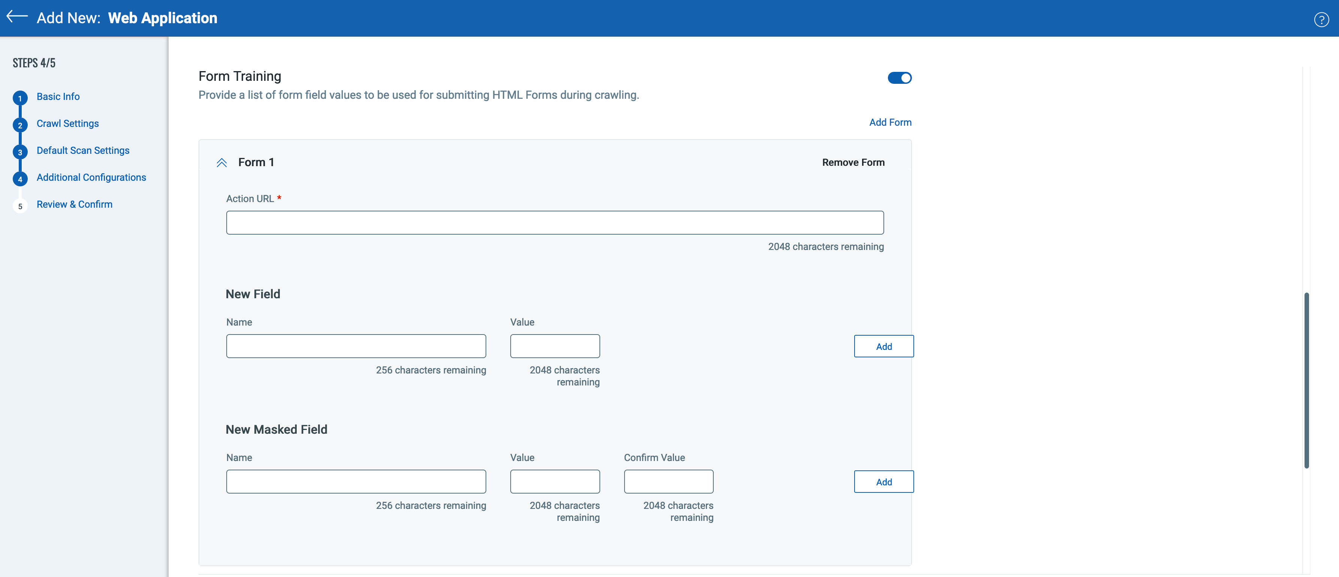Navigate to the Basic Info step
Viewport: 1339px width, 577px height.
(x=58, y=97)
